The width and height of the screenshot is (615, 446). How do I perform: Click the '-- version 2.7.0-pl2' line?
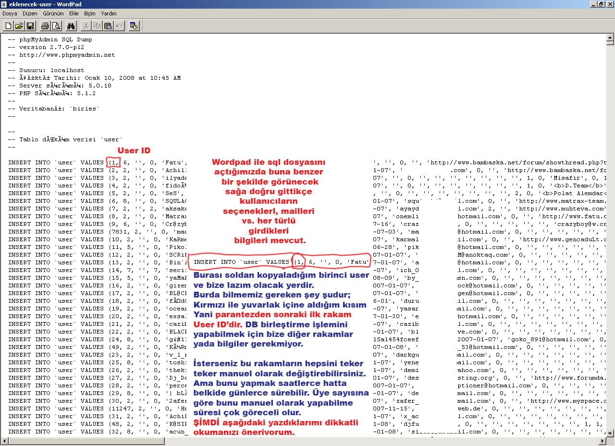[46, 47]
